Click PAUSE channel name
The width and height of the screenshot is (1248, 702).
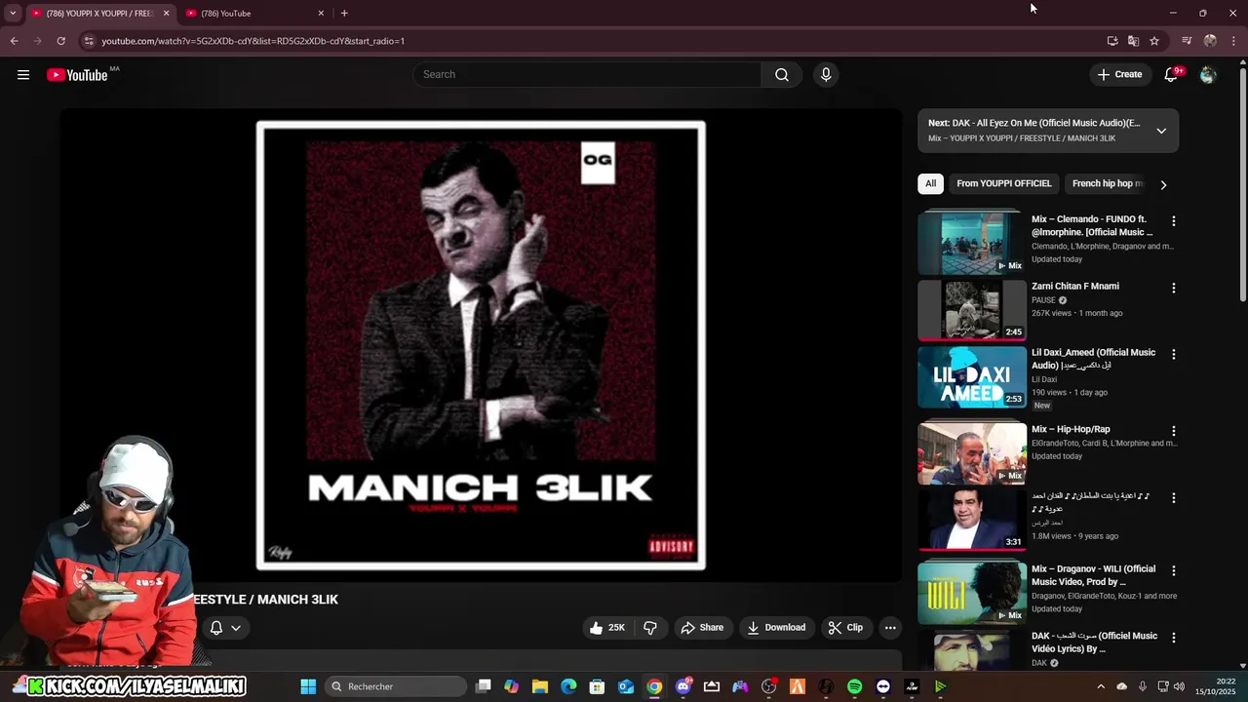(x=1043, y=300)
